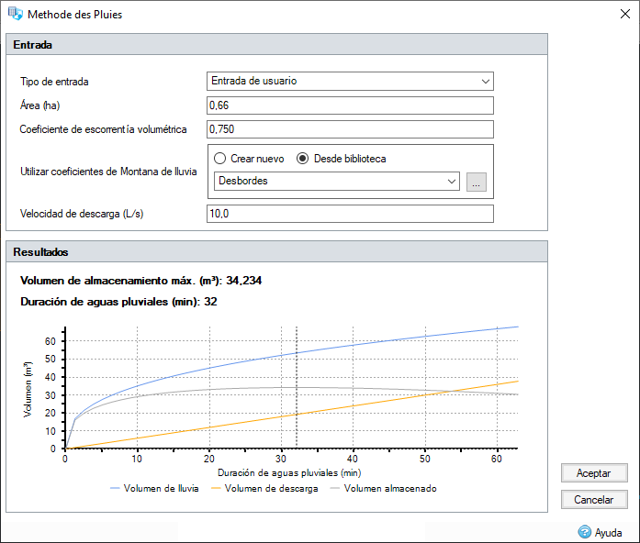
Task: Close the Methode des Pluies dialog
Action: tap(624, 14)
